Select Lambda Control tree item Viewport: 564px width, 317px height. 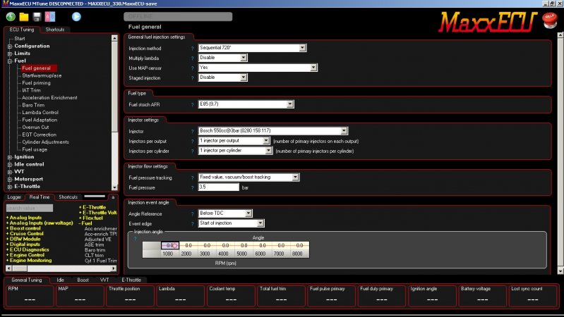click(40, 113)
